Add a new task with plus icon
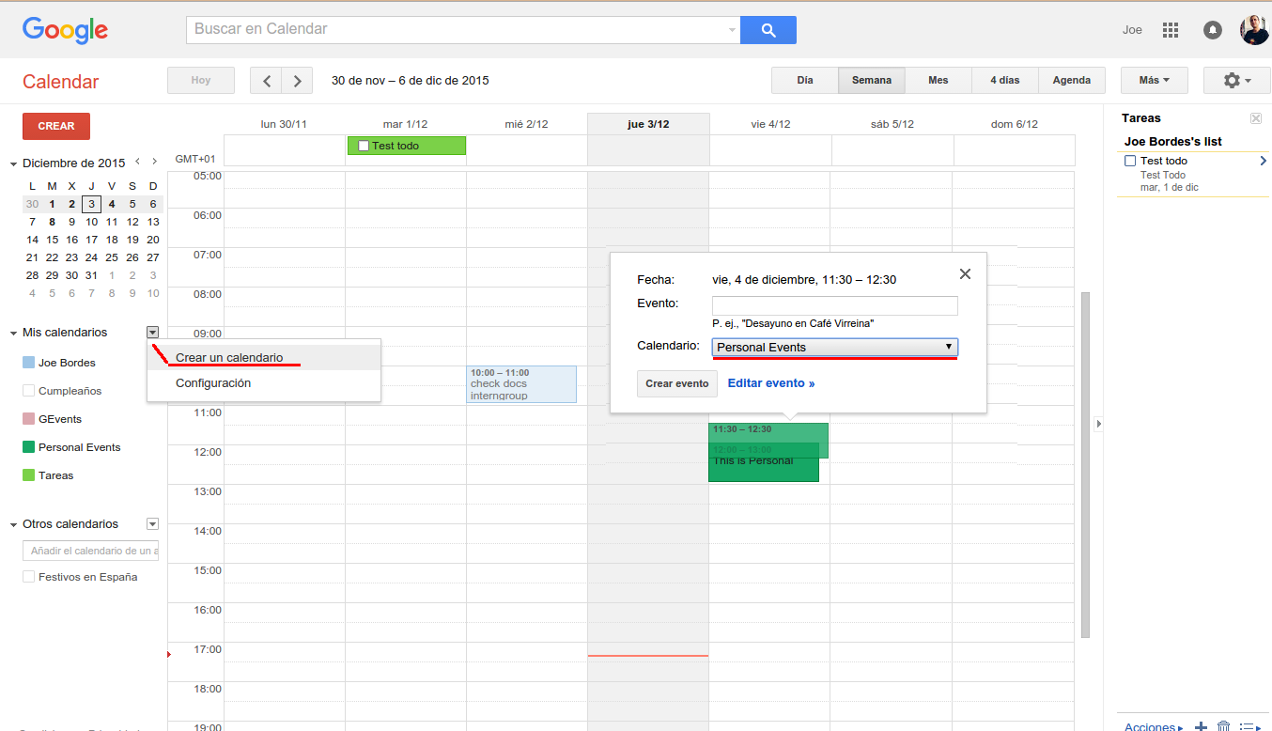1272x731 pixels. click(x=1200, y=726)
